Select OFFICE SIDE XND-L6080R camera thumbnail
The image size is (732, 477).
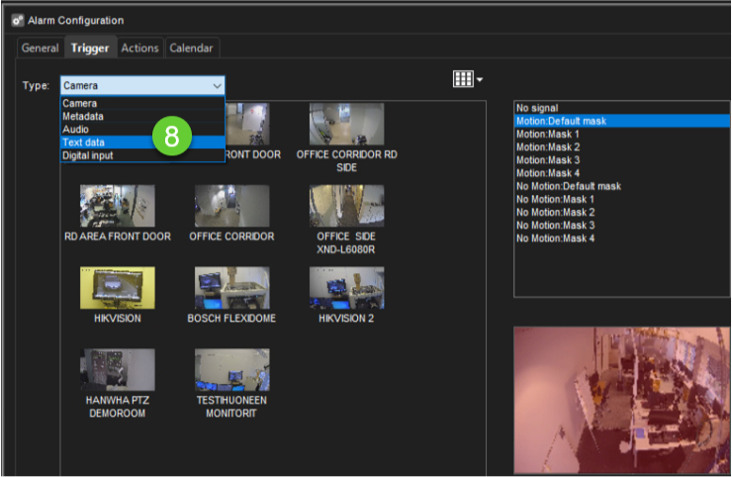346,206
